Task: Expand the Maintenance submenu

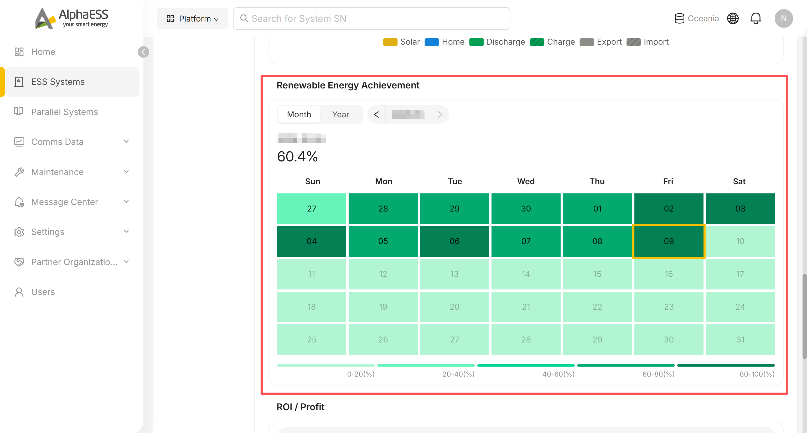Action: (x=72, y=172)
